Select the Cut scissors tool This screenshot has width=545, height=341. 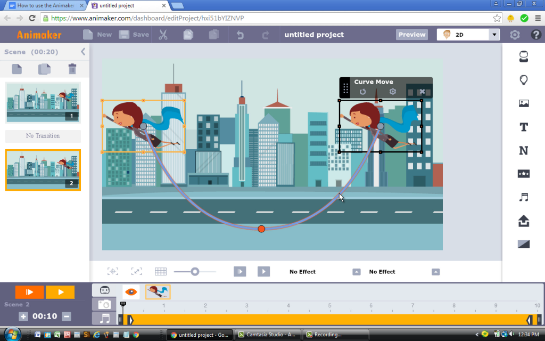[x=163, y=35]
